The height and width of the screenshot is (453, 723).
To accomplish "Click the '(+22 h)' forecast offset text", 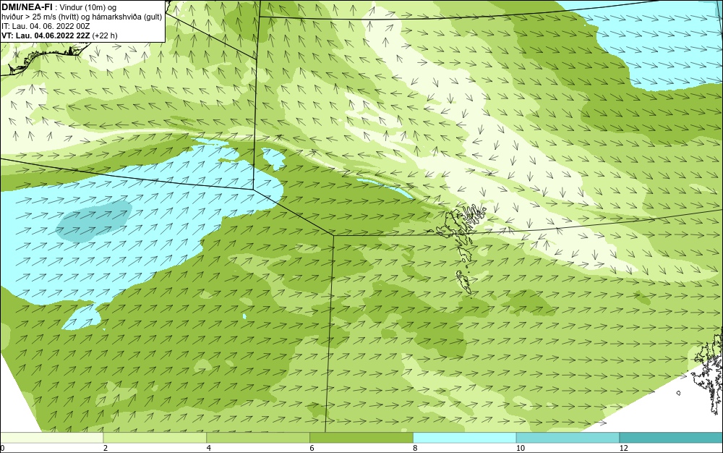I will coord(105,35).
